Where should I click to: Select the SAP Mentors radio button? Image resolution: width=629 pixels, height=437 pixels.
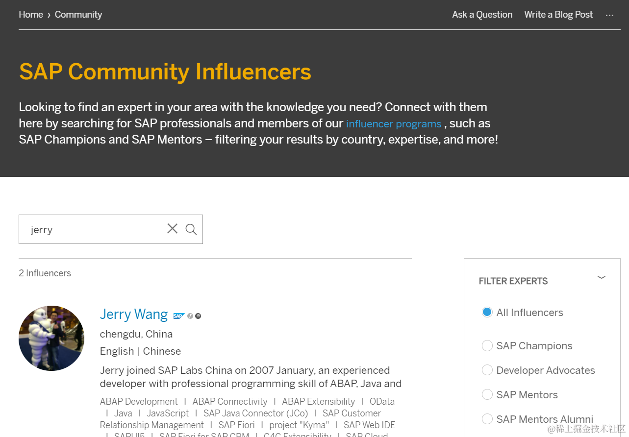click(x=487, y=395)
